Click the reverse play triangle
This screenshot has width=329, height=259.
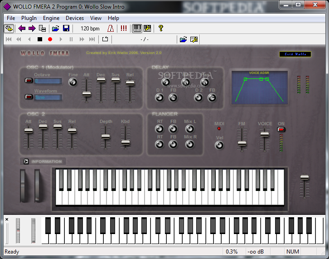(x=29, y=39)
